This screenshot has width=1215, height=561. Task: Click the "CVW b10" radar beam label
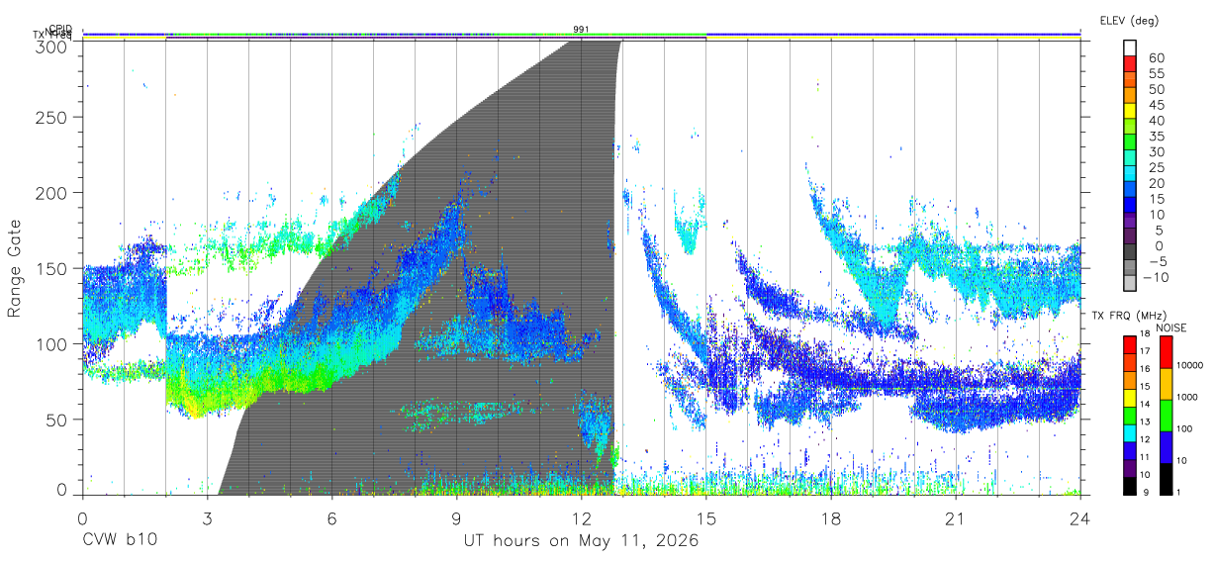[120, 541]
